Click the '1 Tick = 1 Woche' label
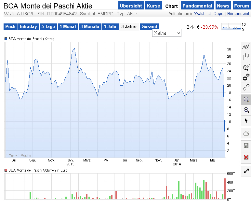251x209 pixels. click(x=19, y=156)
